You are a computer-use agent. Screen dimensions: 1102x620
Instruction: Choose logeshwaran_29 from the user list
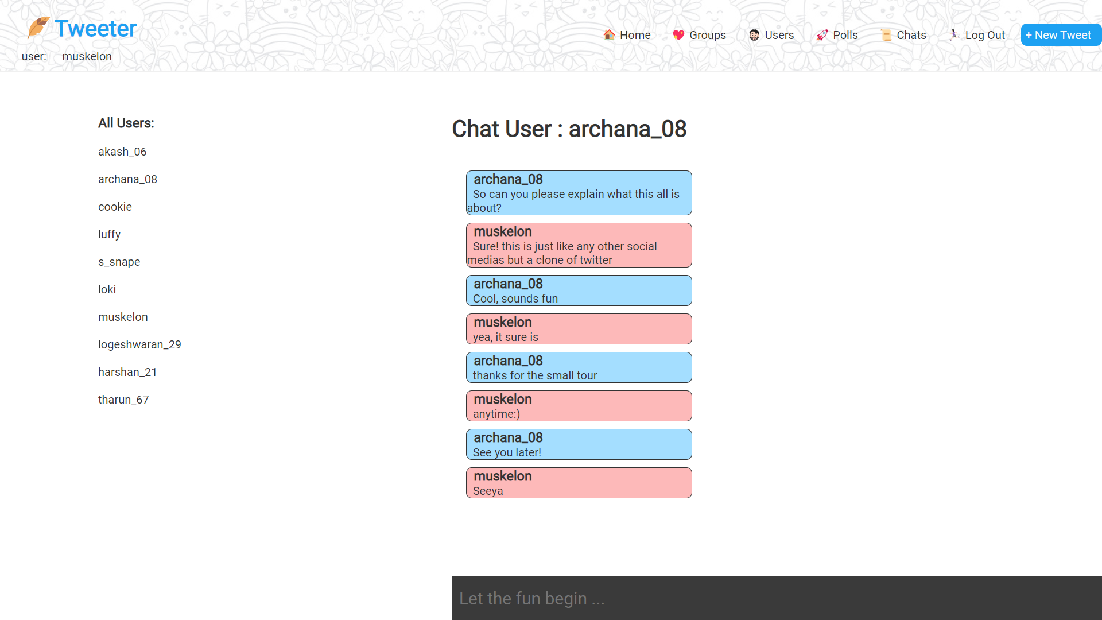click(139, 344)
